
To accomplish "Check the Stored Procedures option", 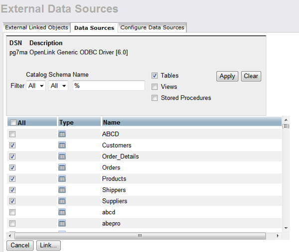I will (155, 98).
